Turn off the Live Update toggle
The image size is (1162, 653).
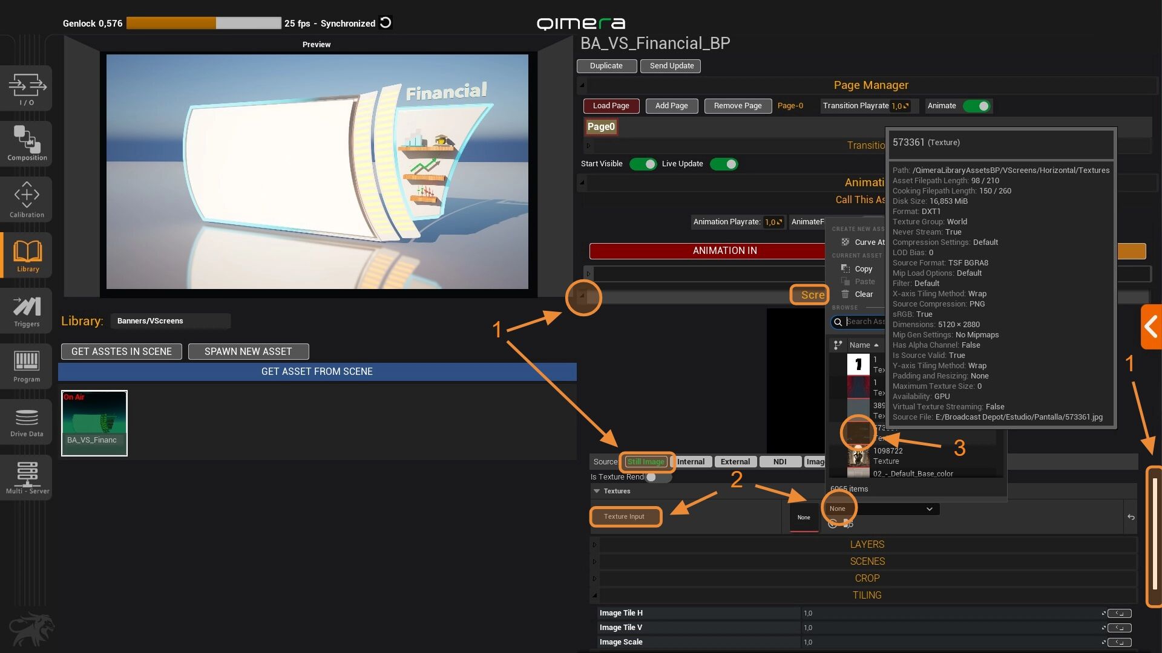(x=724, y=164)
